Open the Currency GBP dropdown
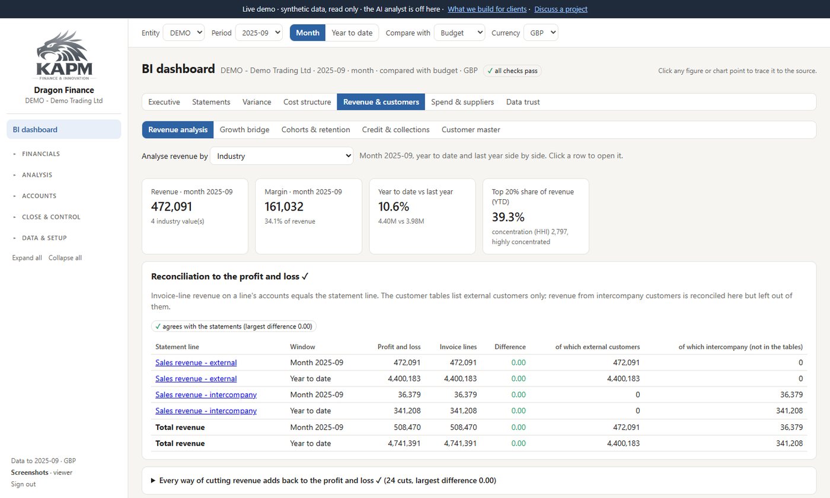This screenshot has width=830, height=498. click(541, 33)
